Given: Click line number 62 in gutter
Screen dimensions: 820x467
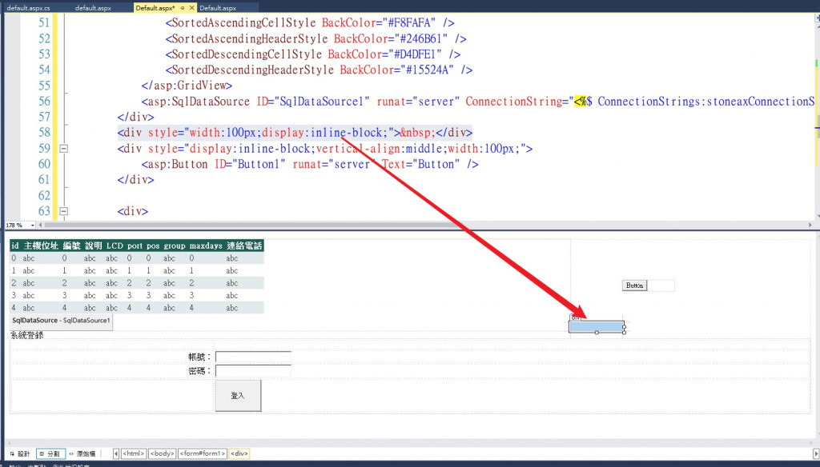Looking at the screenshot, I should click(44, 196).
